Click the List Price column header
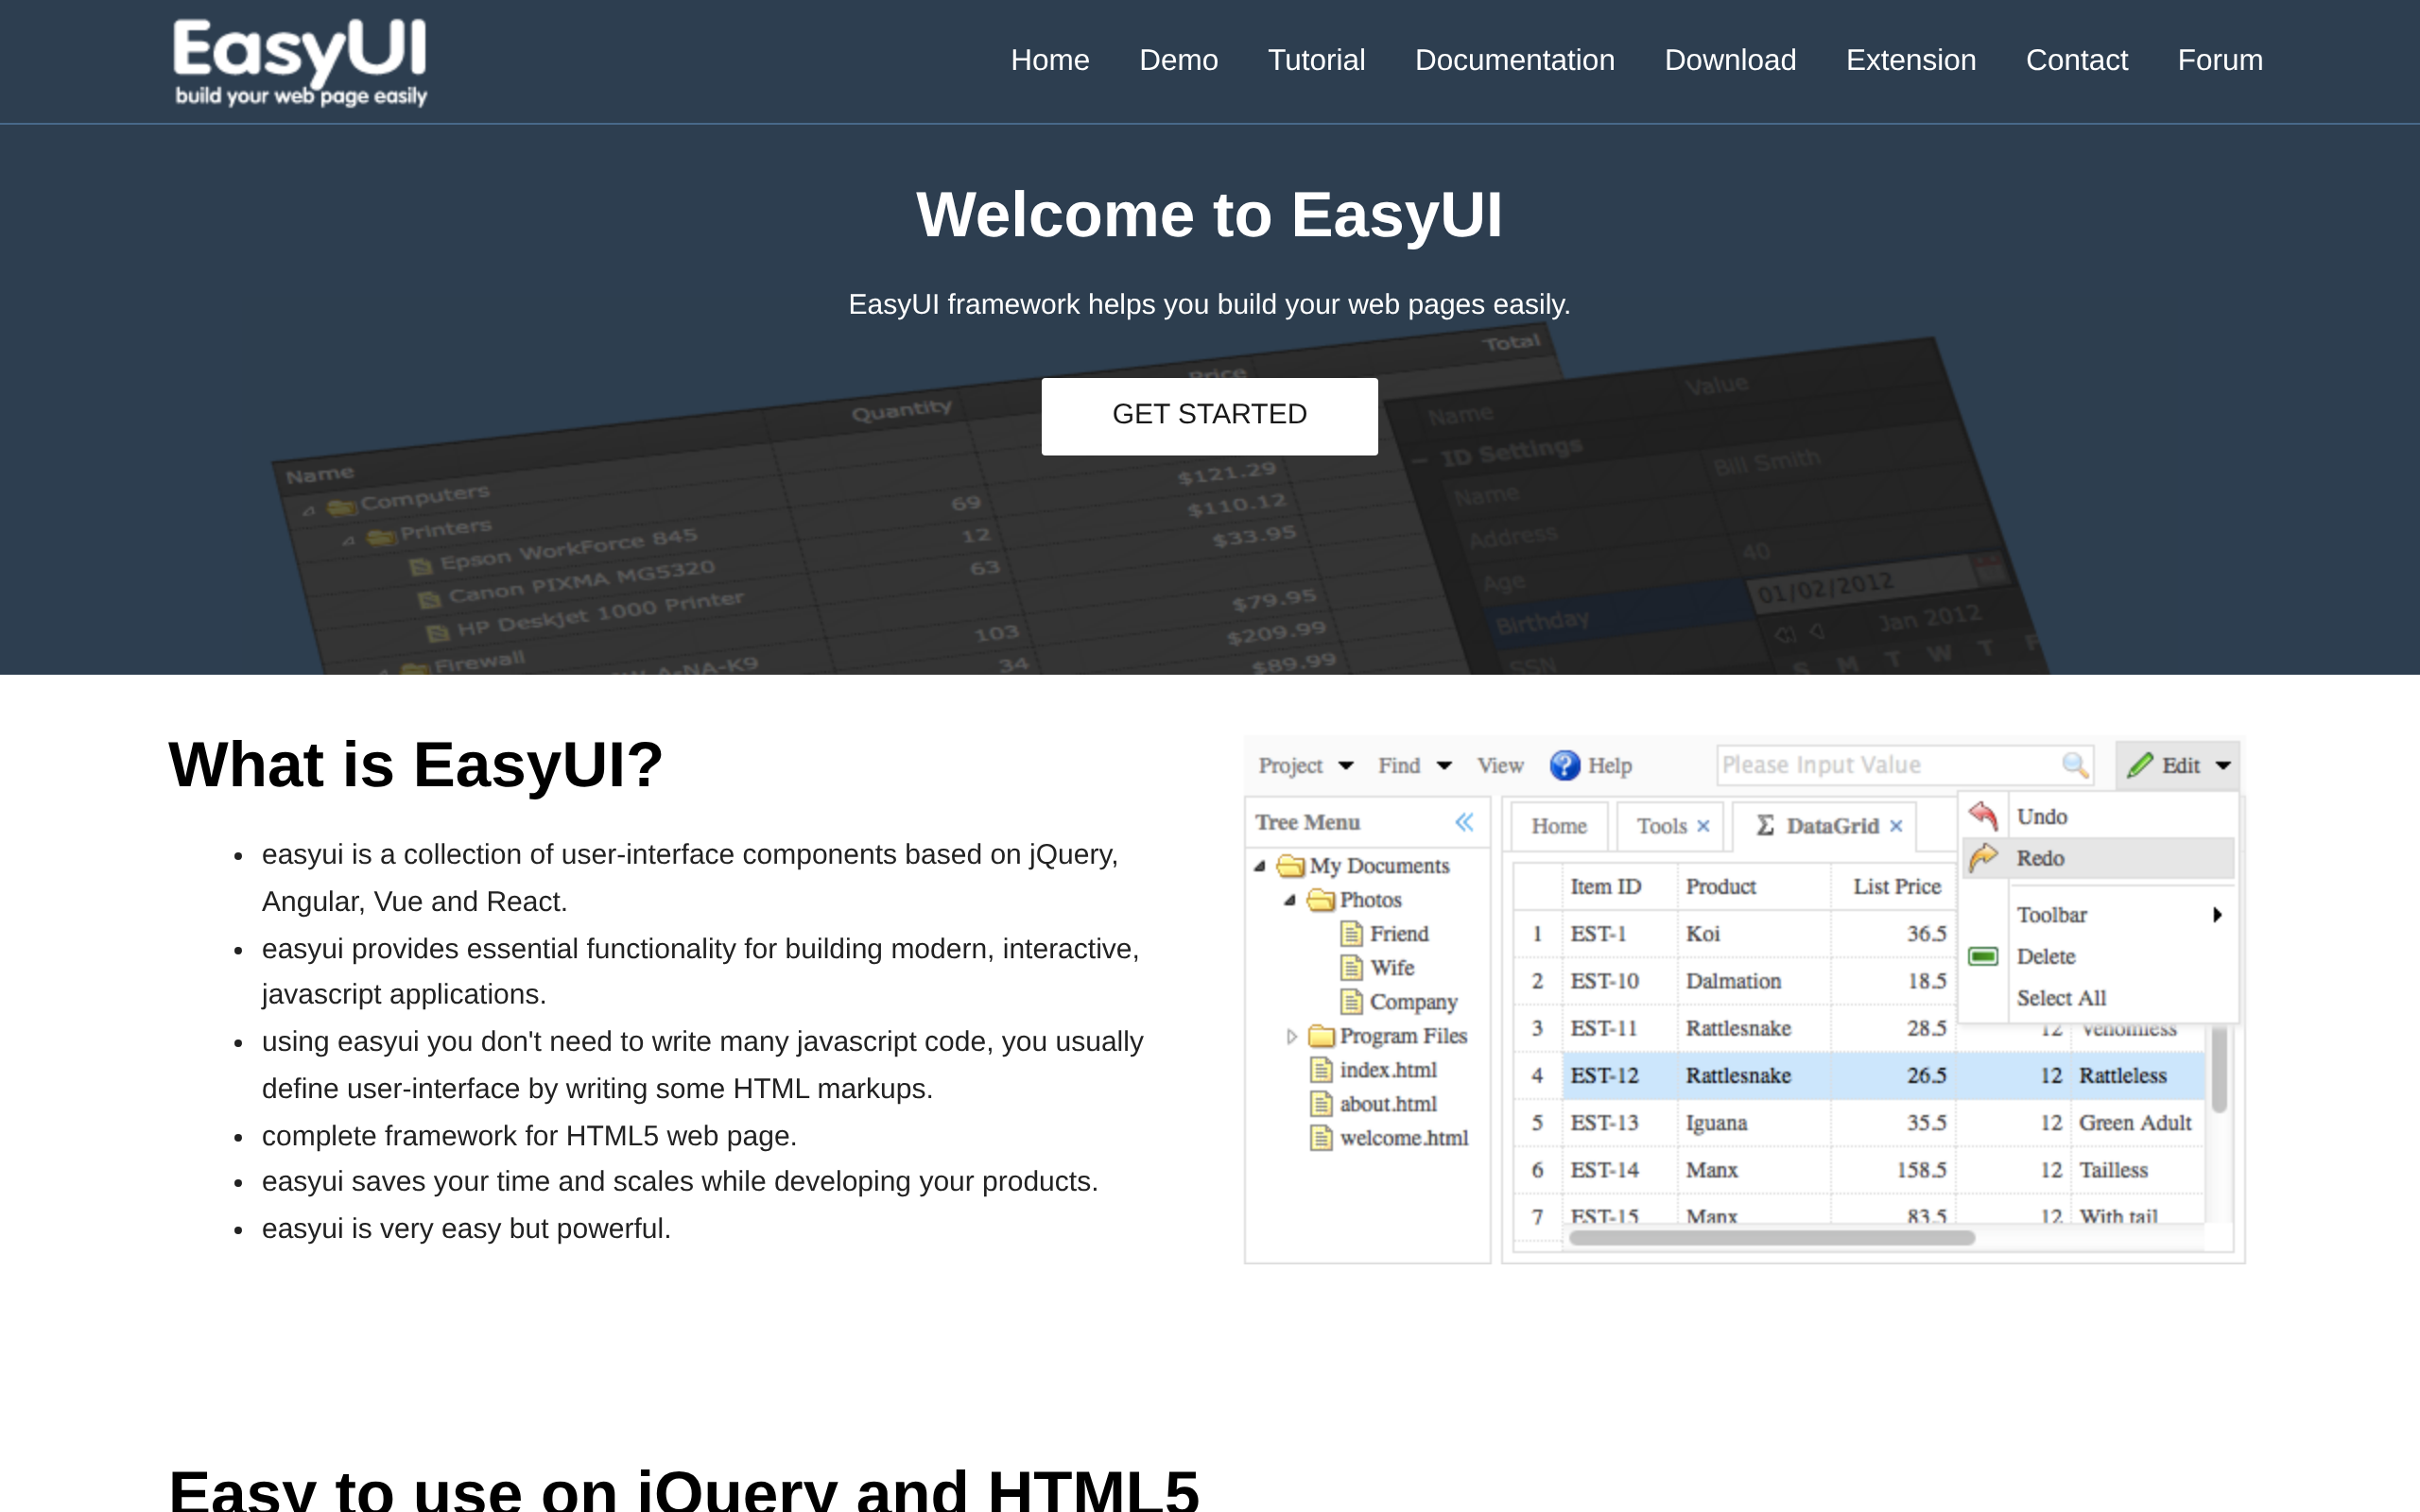 [1893, 886]
